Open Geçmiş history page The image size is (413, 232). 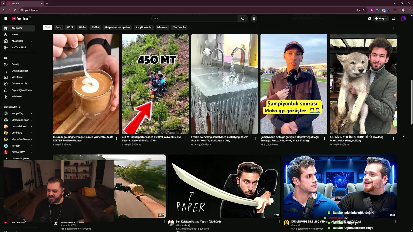click(18, 64)
